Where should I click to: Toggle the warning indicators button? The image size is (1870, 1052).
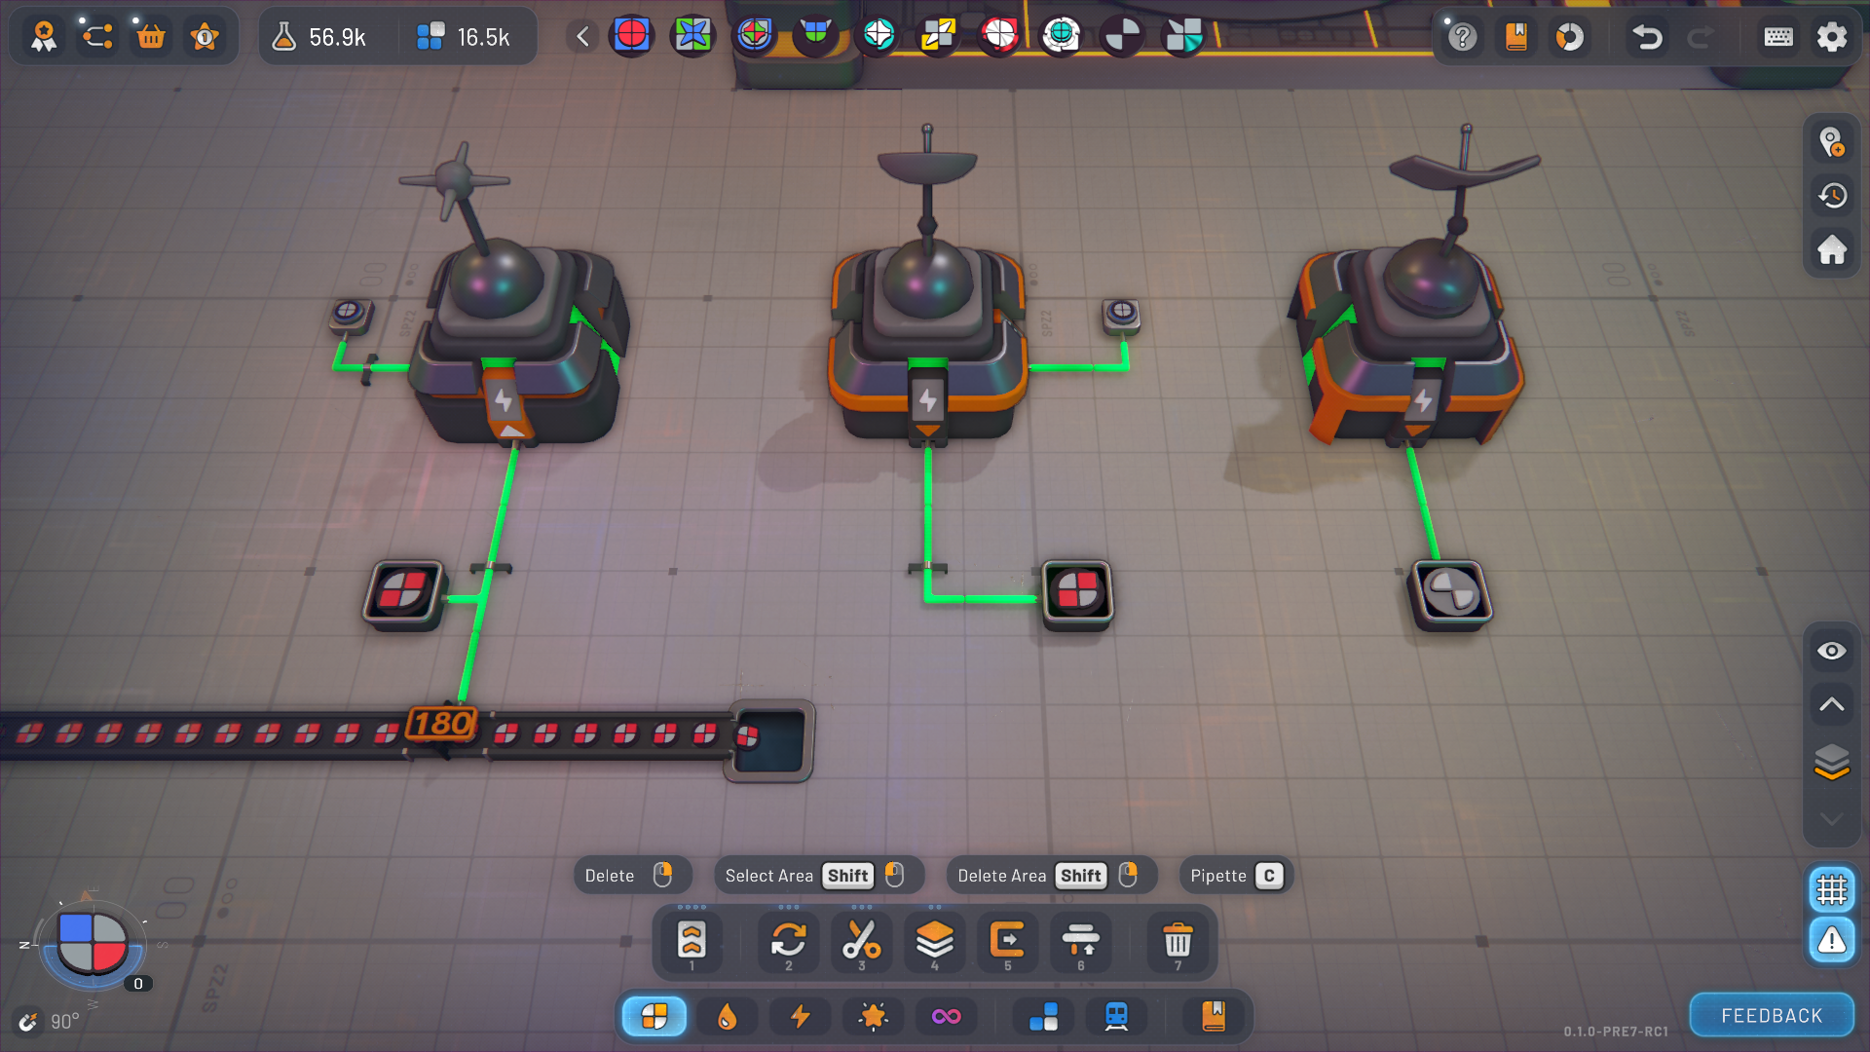pos(1831,941)
